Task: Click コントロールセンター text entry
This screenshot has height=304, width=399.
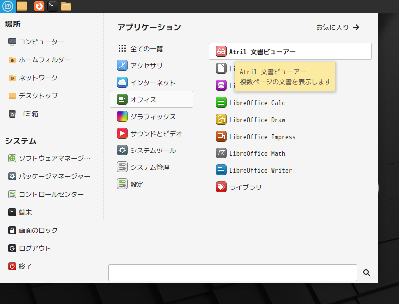Action: [x=51, y=194]
